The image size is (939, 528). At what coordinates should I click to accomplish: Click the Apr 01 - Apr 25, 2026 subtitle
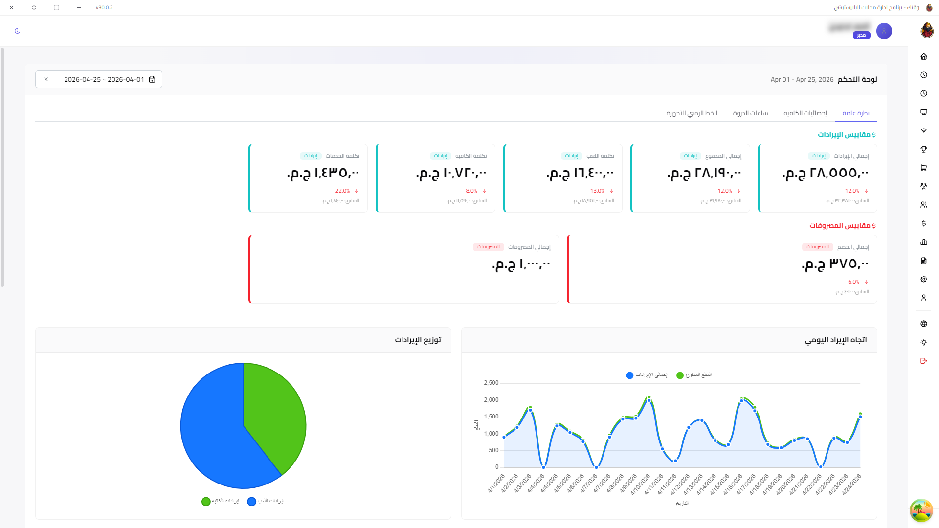click(x=802, y=79)
